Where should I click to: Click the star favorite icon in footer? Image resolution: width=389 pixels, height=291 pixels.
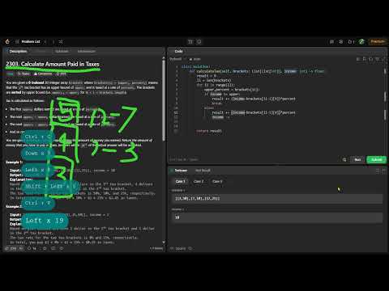coord(45,248)
